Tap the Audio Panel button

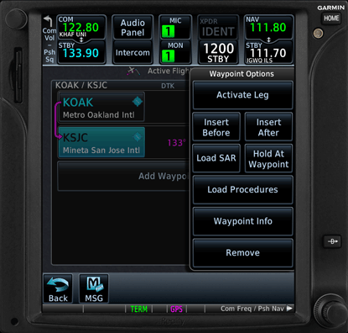(x=132, y=27)
